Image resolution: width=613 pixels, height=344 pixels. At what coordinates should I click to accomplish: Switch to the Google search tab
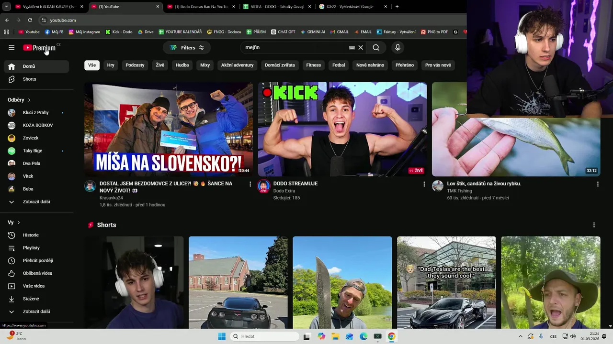click(x=353, y=7)
